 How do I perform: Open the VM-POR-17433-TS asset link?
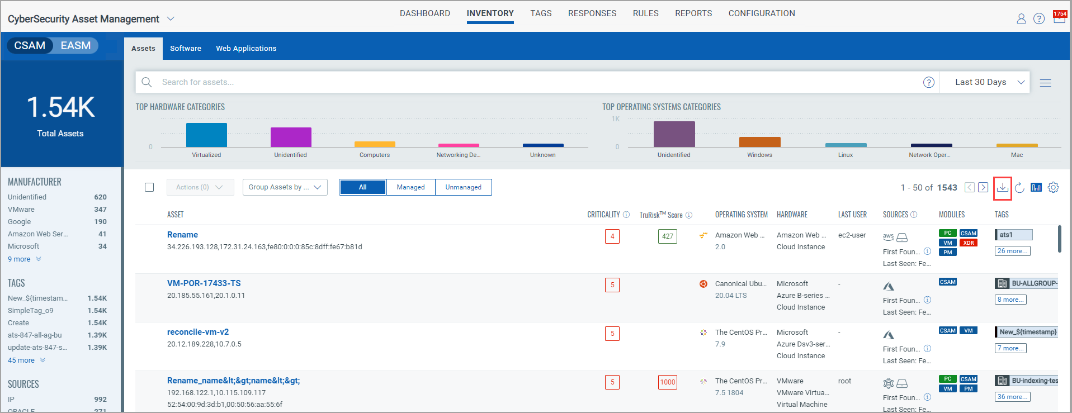pos(204,283)
